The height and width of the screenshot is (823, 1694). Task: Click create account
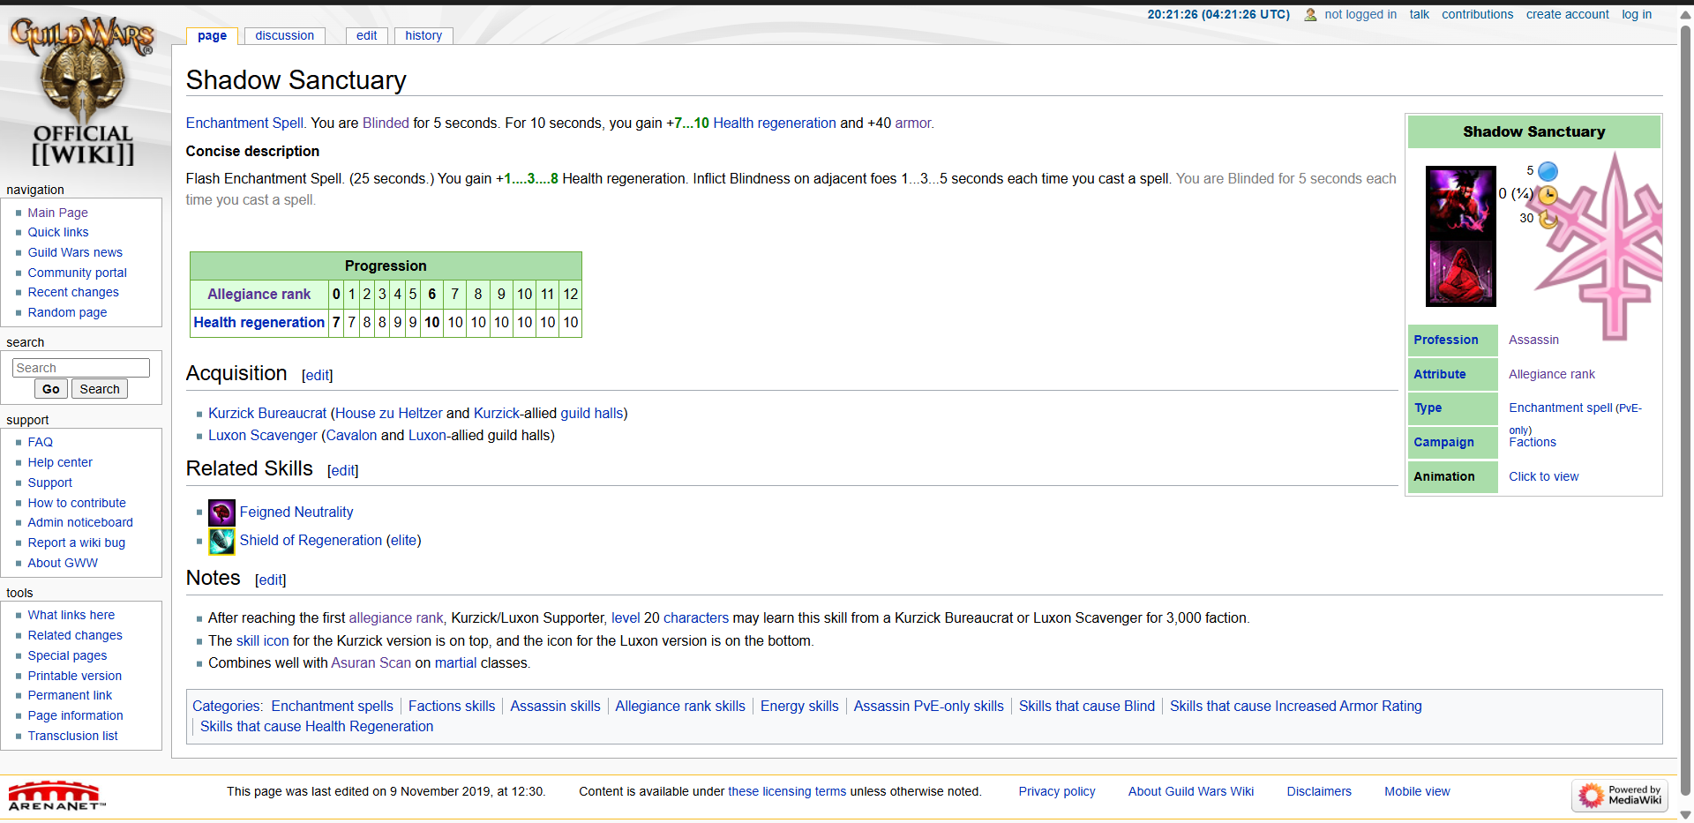[1567, 14]
